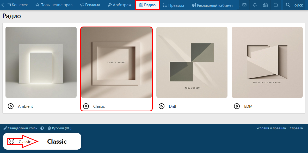
Task: Go to the Арбитраж tab
Action: (x=120, y=5)
